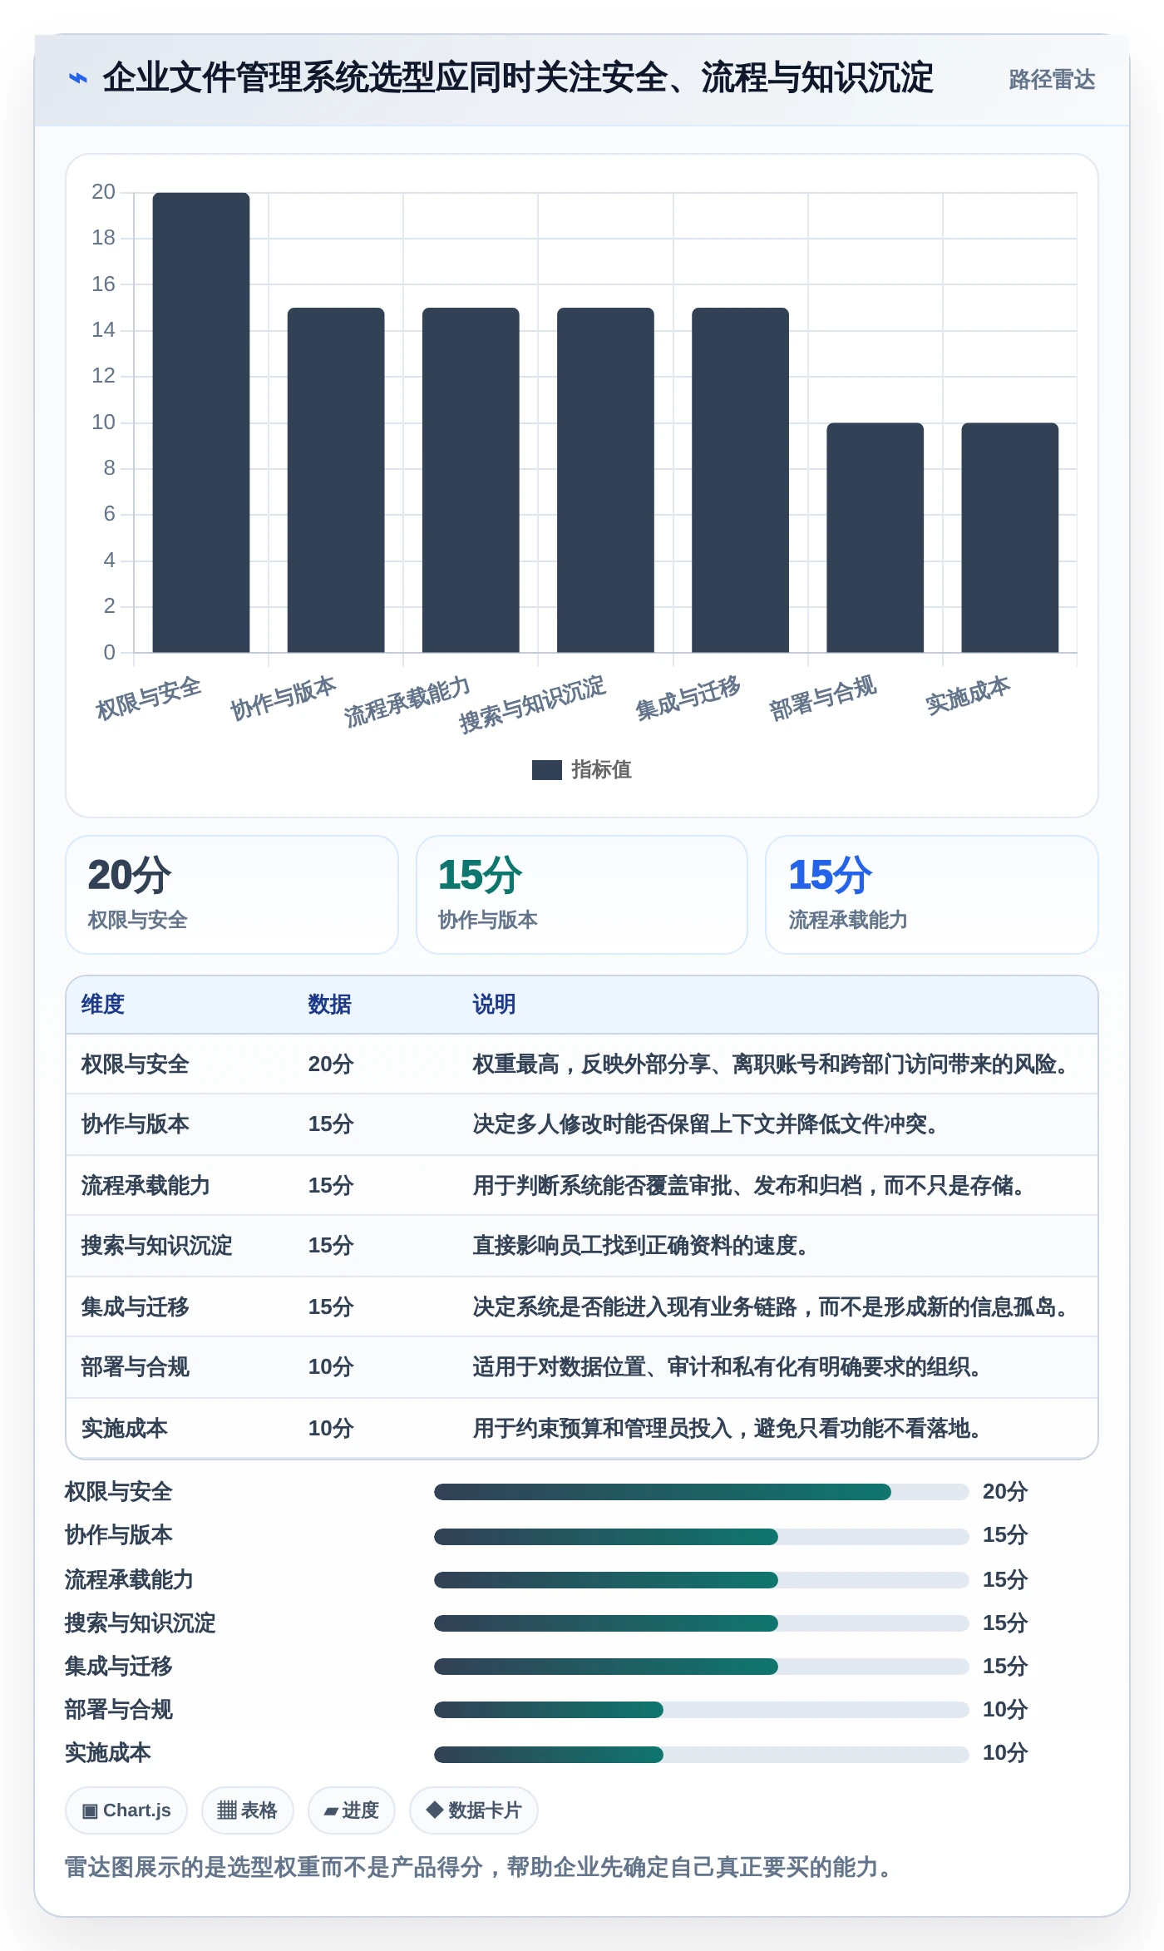
Task: Click the 实施成本 axis label under the chart
Action: 969,695
